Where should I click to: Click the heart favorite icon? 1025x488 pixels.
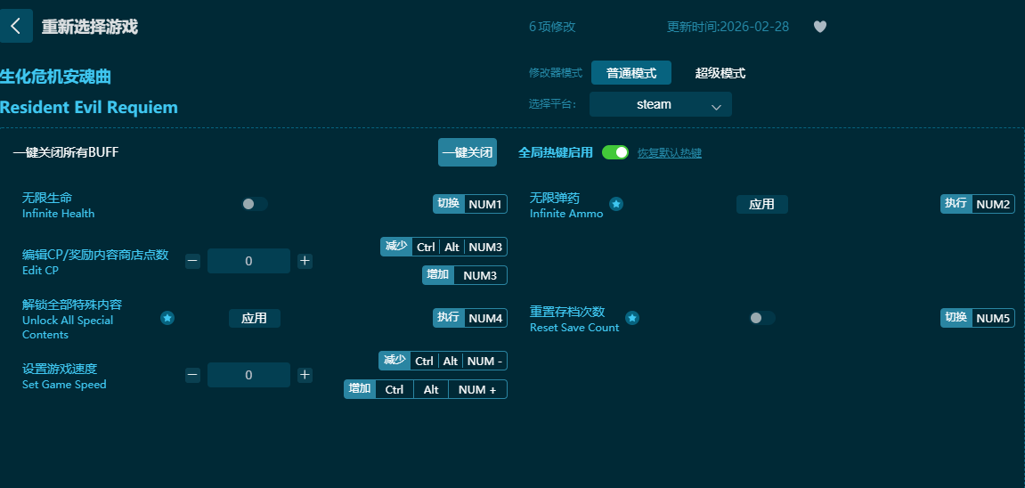tap(819, 27)
